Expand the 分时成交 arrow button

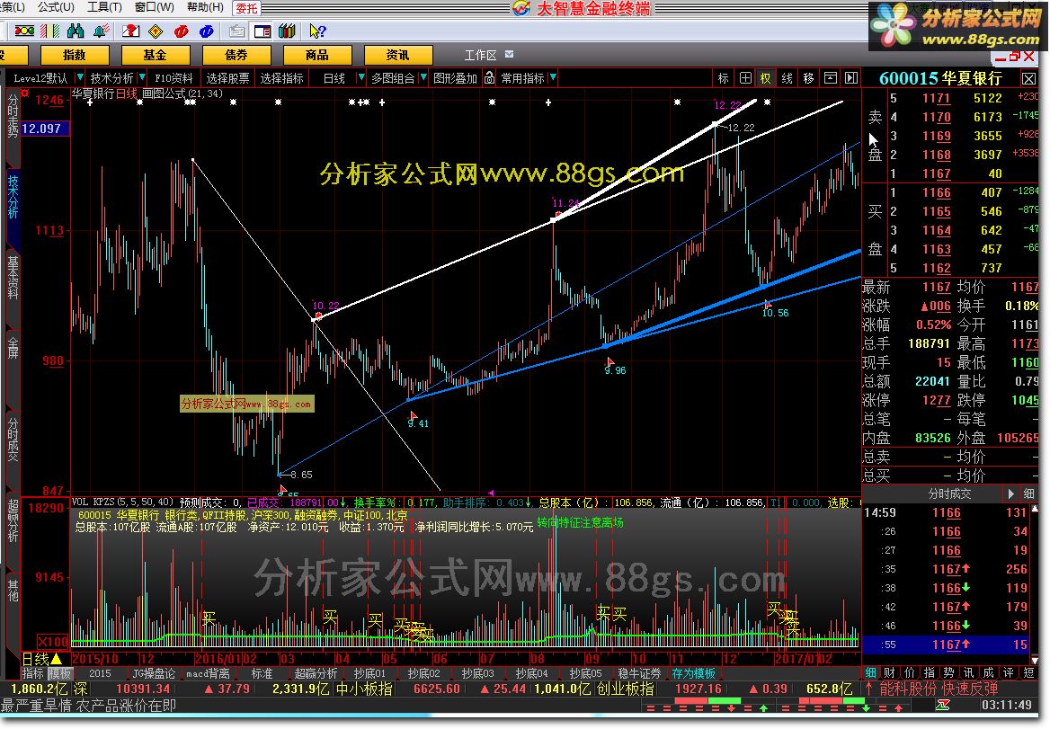click(1010, 494)
